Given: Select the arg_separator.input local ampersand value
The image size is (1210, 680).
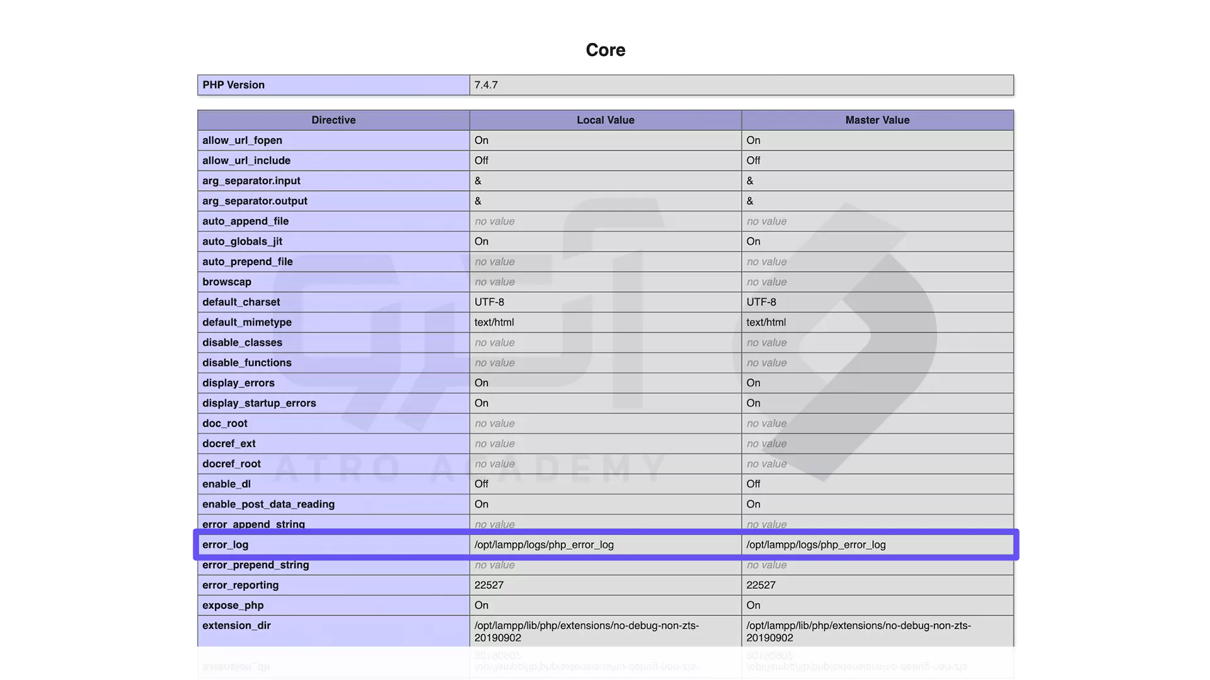Looking at the screenshot, I should point(478,181).
